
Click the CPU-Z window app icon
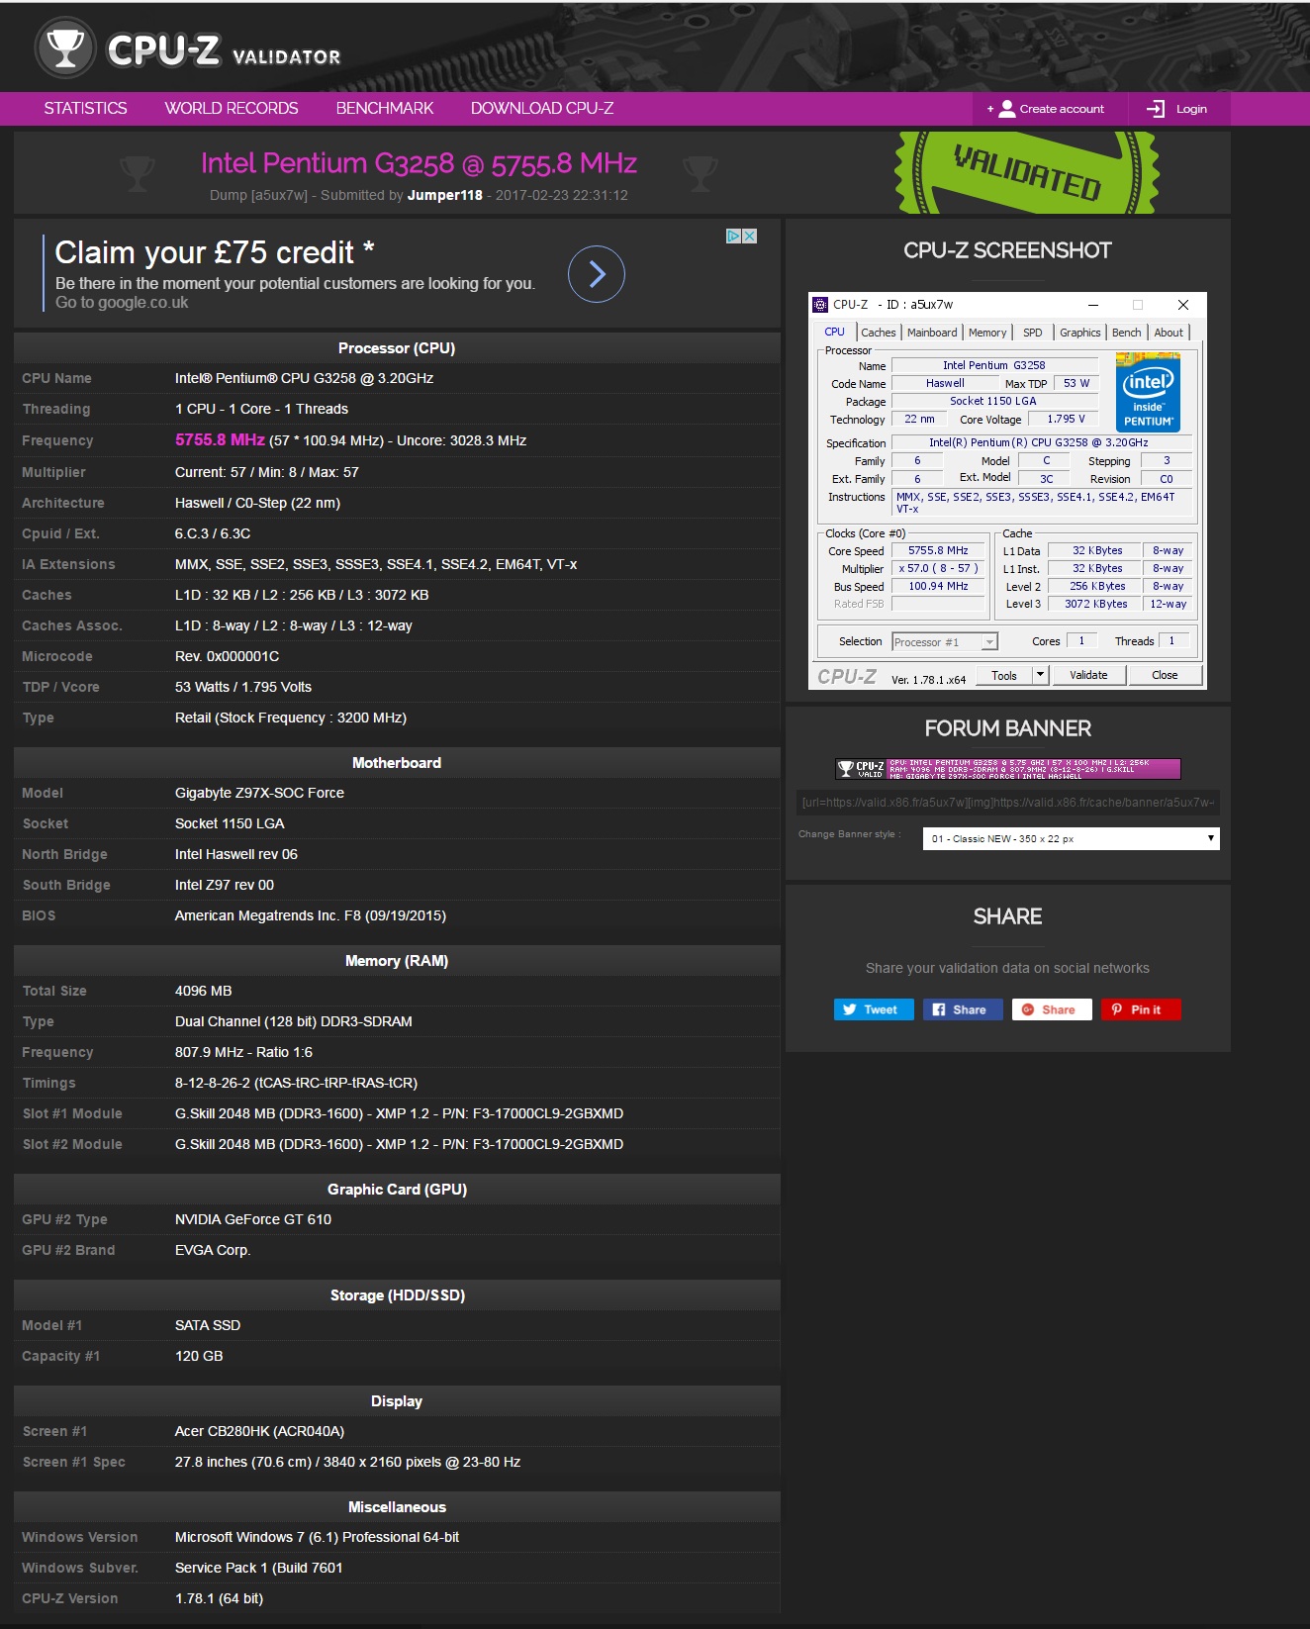tap(820, 304)
